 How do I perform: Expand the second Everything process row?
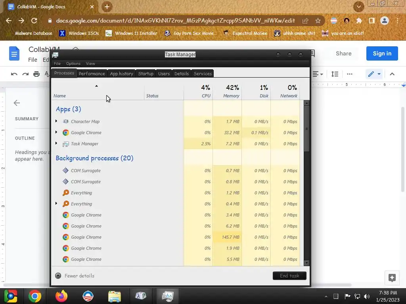click(56, 204)
